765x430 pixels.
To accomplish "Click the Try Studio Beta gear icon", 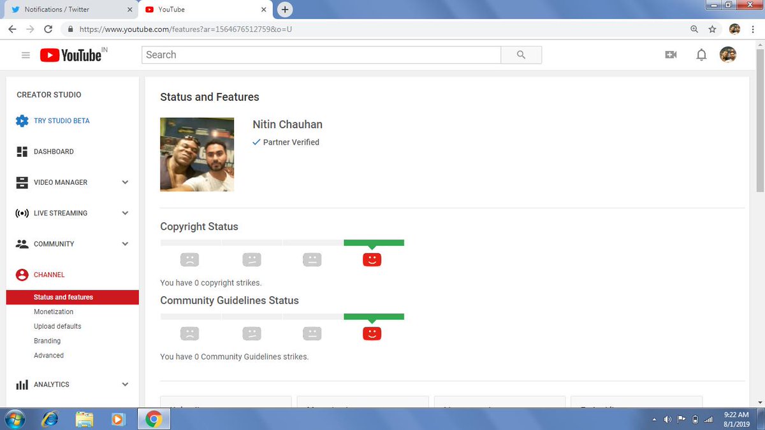I will point(22,120).
